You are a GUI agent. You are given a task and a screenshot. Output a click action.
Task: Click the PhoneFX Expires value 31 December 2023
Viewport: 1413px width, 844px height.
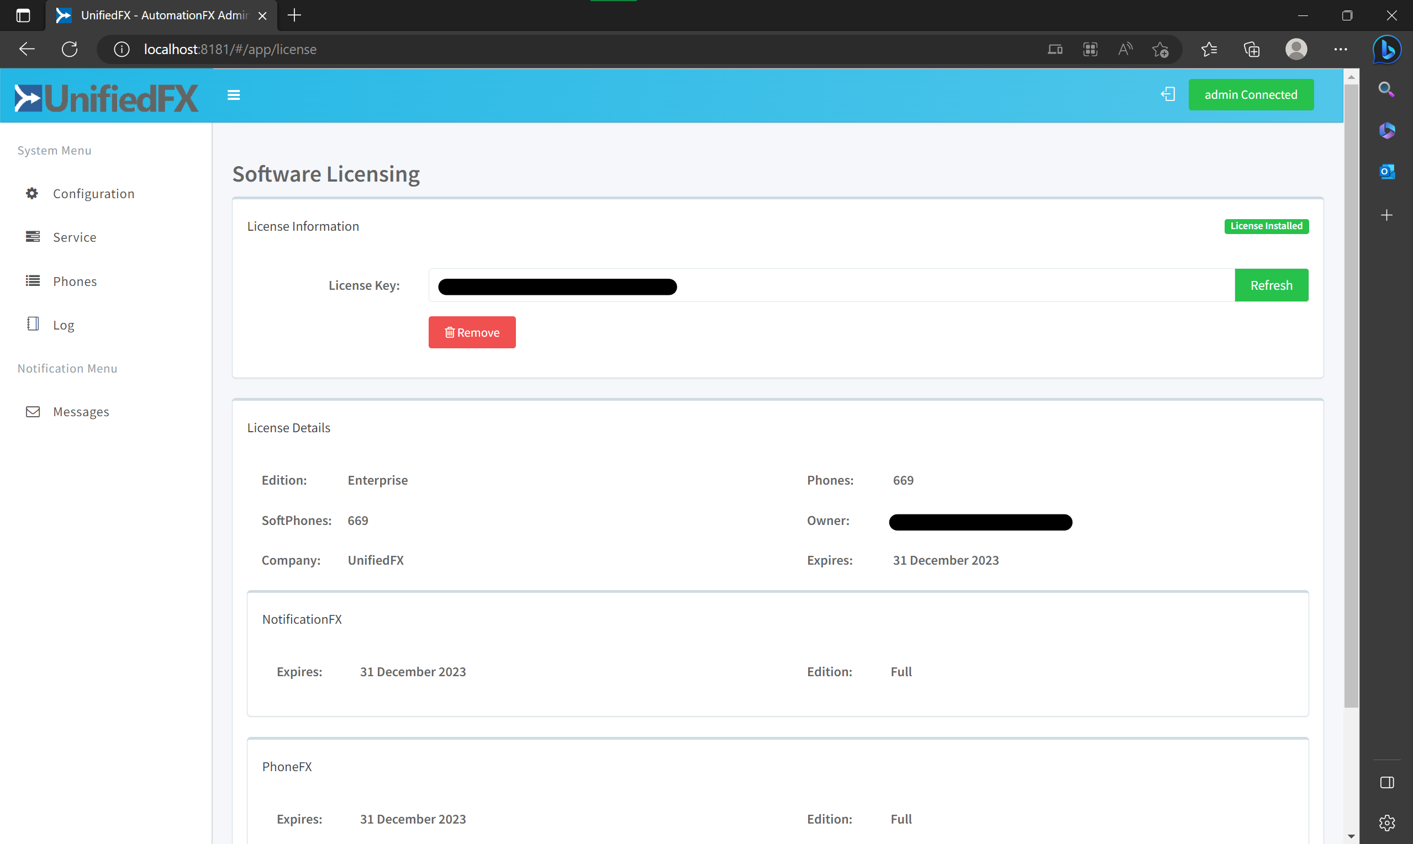(413, 819)
